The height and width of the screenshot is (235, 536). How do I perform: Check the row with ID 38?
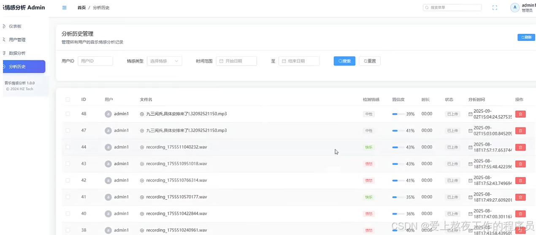tap(68, 230)
